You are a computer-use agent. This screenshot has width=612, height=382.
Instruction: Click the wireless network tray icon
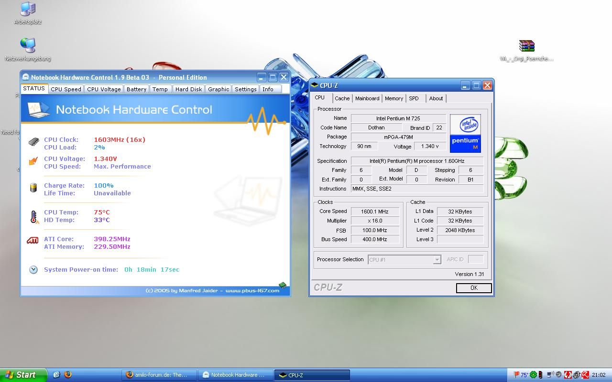pos(550,375)
